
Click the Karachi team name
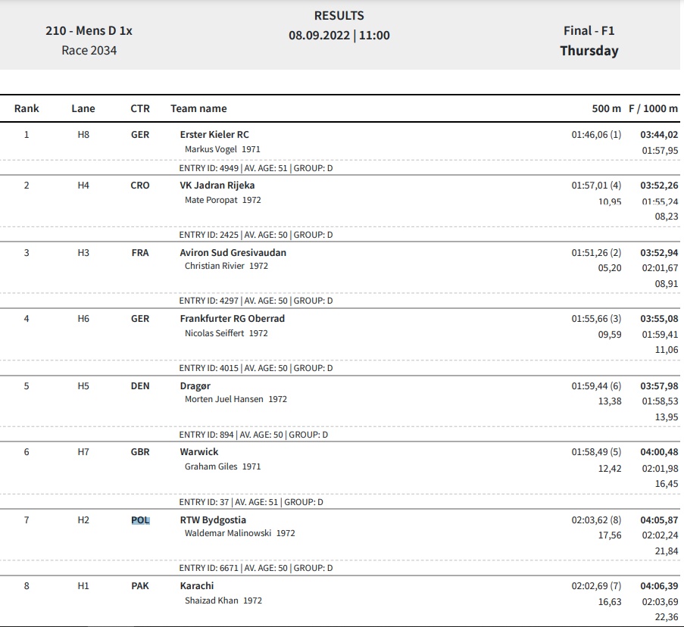pyautogui.click(x=197, y=586)
